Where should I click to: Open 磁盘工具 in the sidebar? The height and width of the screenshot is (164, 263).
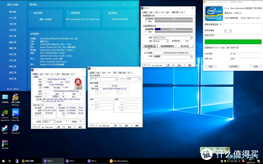tap(13, 42)
